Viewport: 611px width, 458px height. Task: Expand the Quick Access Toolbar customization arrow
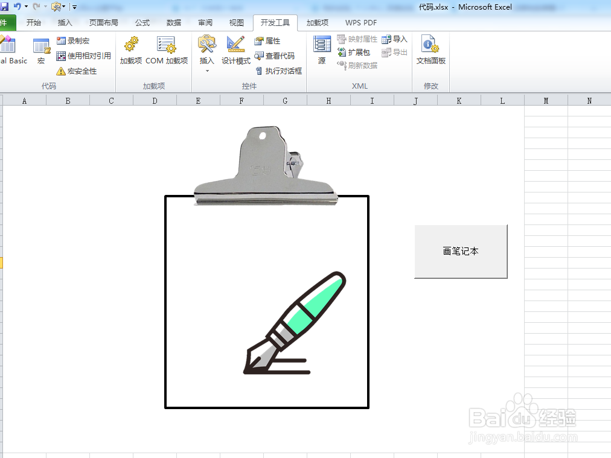(74, 6)
